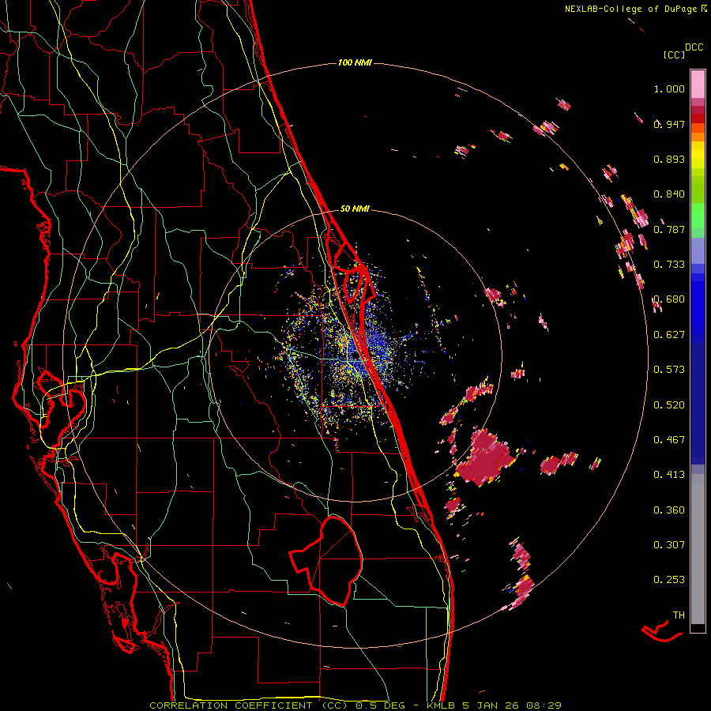Click the 50 NMI range ring label
711x711 pixels.
(355, 209)
